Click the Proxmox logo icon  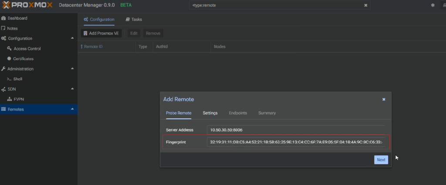(6, 5)
